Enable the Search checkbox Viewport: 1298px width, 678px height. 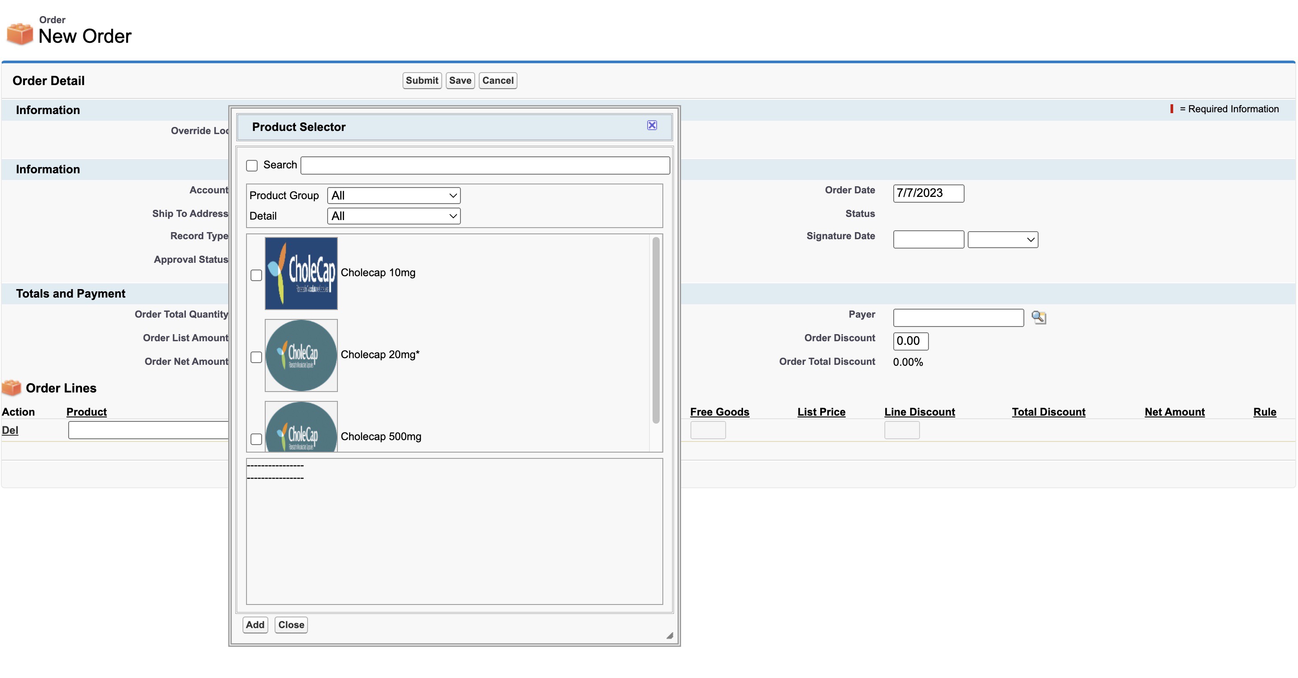coord(252,165)
